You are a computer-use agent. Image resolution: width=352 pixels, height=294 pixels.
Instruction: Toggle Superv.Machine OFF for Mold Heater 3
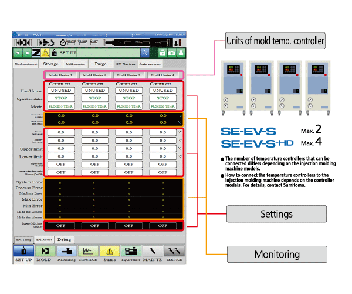coord(129,226)
